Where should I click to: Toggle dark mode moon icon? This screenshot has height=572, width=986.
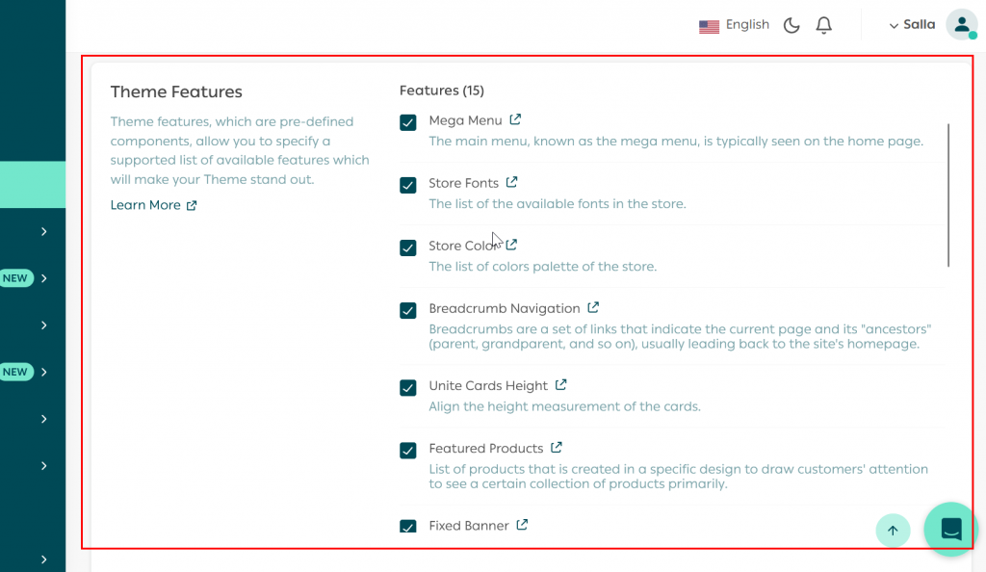[791, 25]
